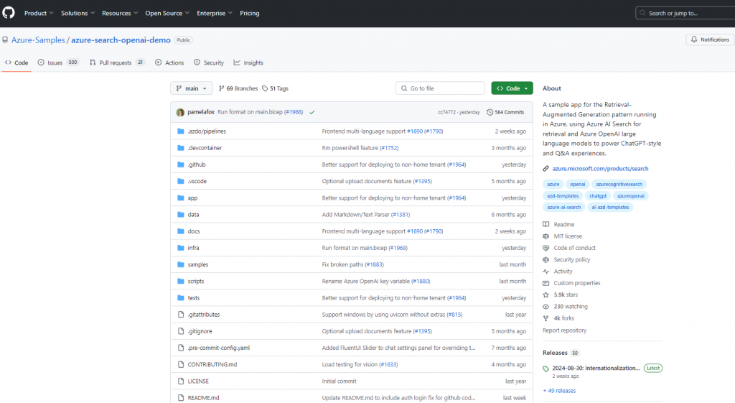Viewport: 735px width, 403px height.
Task: Open the CONTRIBUTING.md file
Action: [212, 364]
